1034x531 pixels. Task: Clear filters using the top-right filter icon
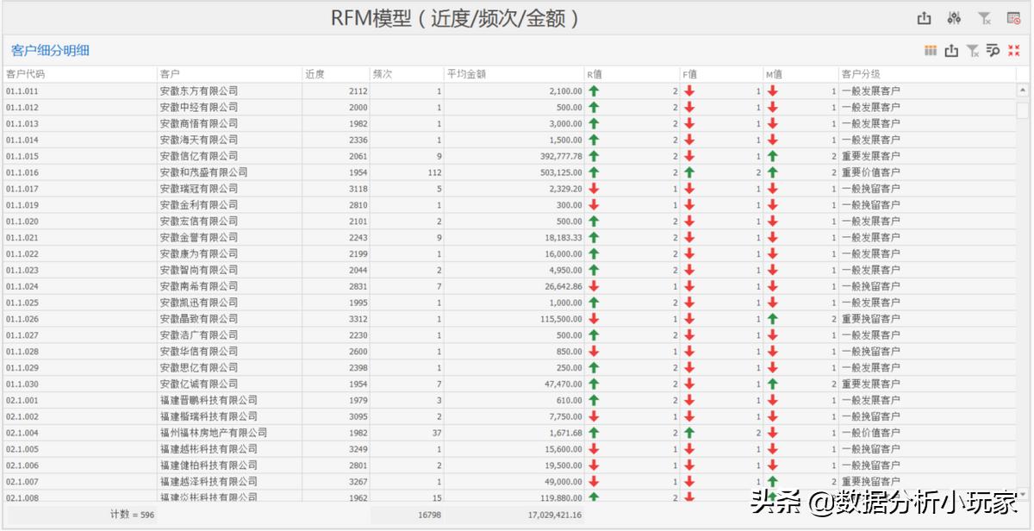click(985, 17)
